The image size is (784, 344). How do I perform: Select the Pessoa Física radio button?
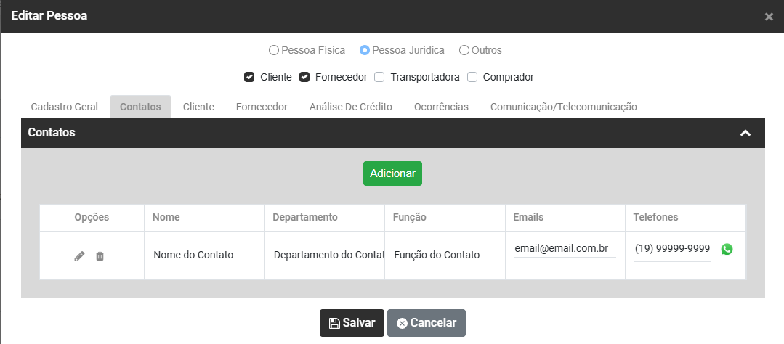274,51
